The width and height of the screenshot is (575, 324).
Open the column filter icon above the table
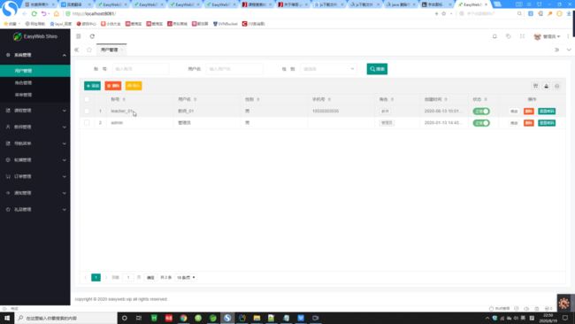[x=535, y=86]
